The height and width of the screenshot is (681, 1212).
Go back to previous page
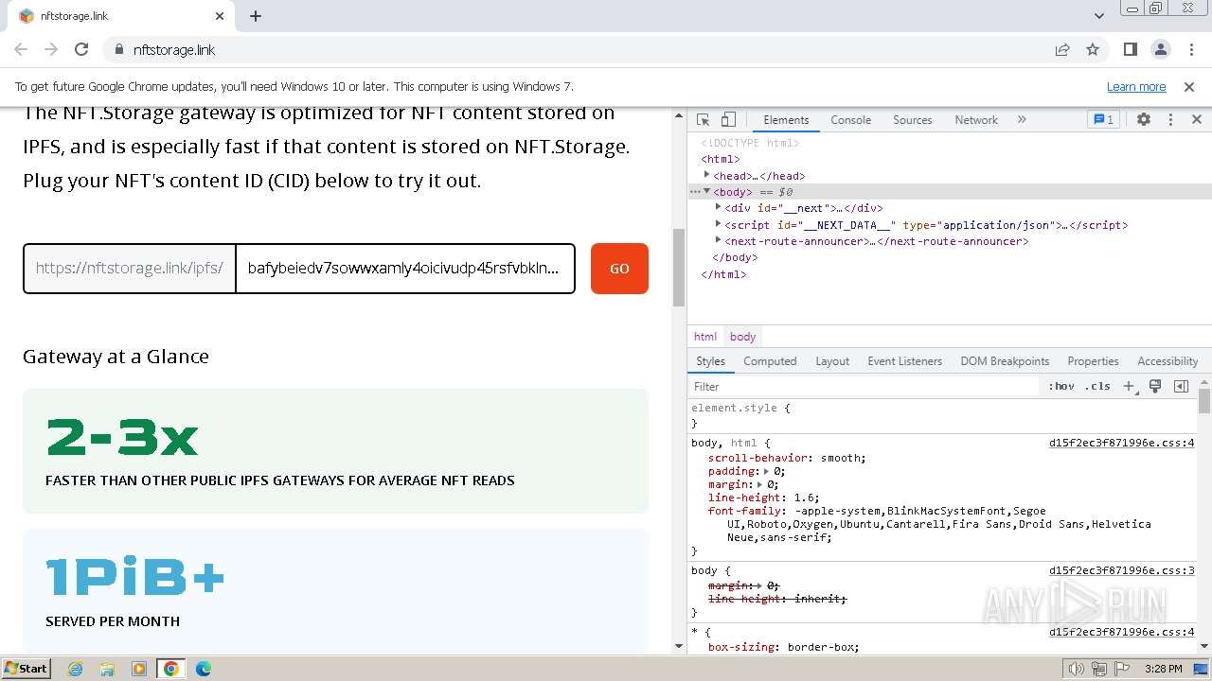[x=21, y=49]
